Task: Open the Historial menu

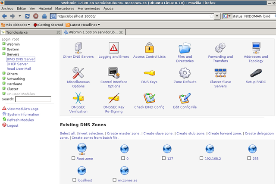Action: pos(45,9)
